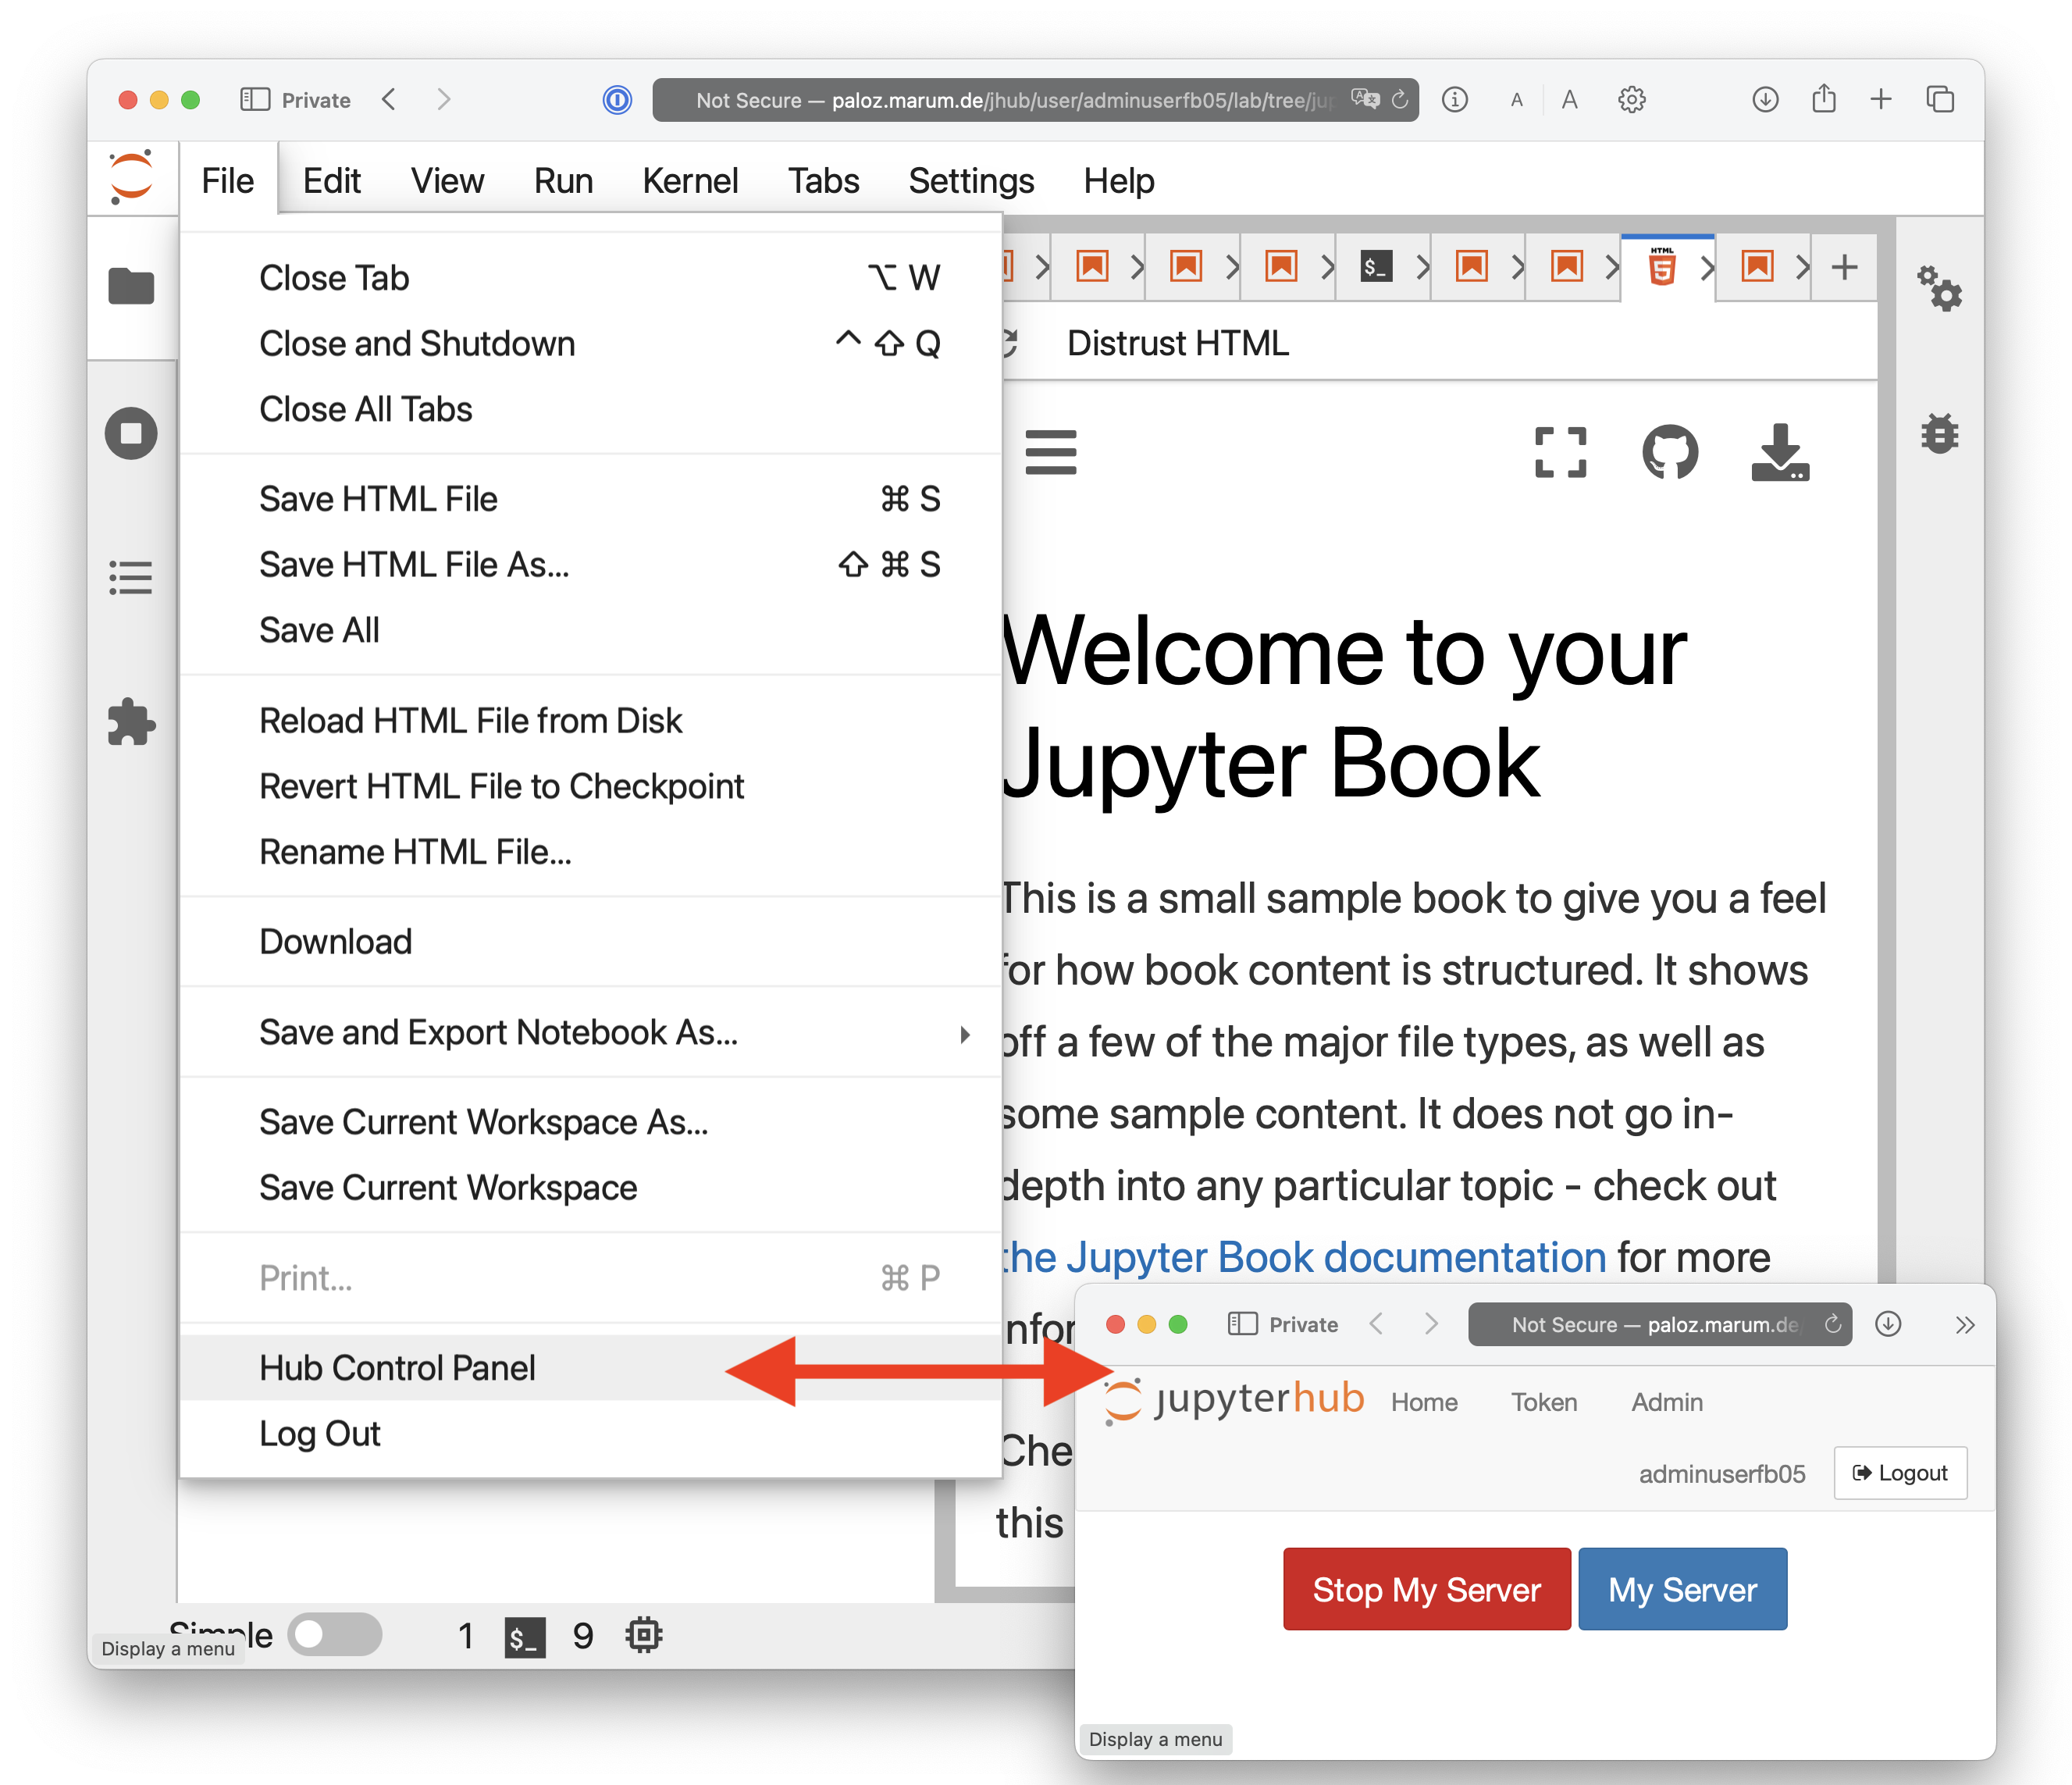Image resolution: width=2072 pixels, height=1785 pixels.
Task: Open the View menu
Action: click(447, 180)
